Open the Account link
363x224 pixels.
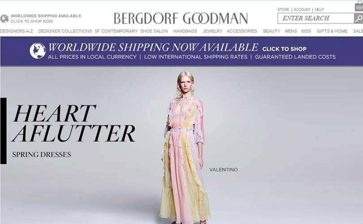coord(302,9)
